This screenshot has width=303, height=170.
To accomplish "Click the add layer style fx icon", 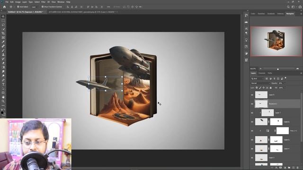I will (276, 168).
